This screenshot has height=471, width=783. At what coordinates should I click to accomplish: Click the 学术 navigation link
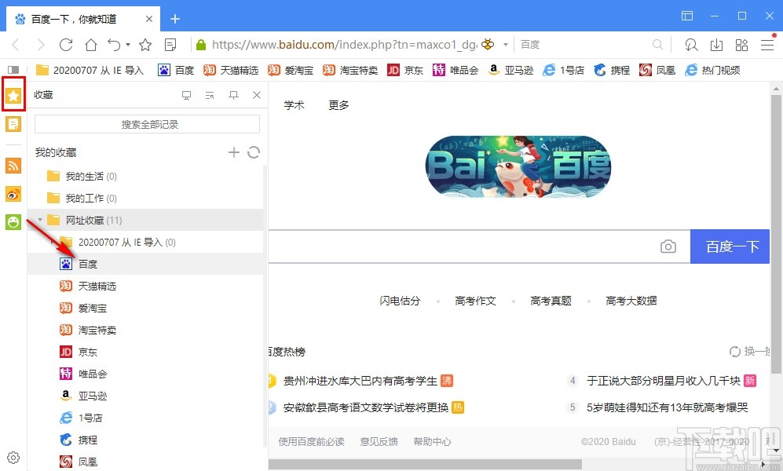click(295, 104)
